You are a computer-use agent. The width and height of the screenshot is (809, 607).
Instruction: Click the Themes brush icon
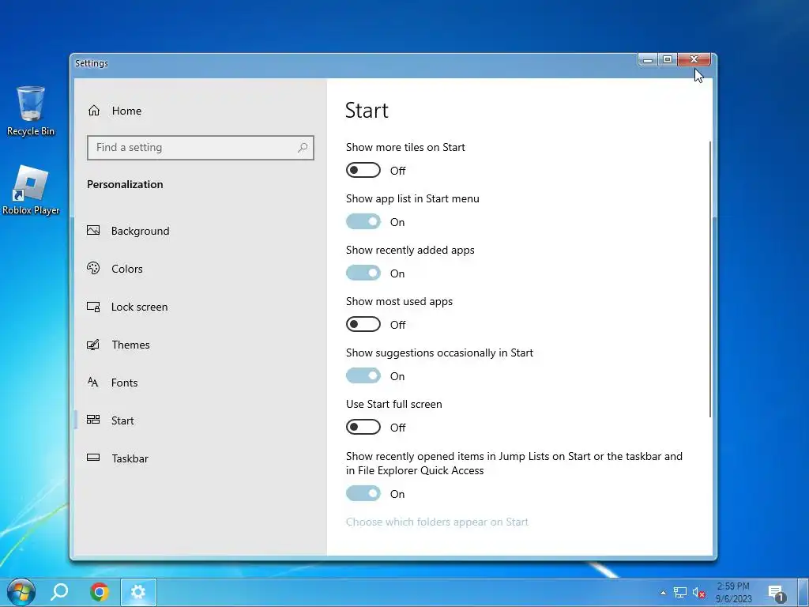click(93, 345)
